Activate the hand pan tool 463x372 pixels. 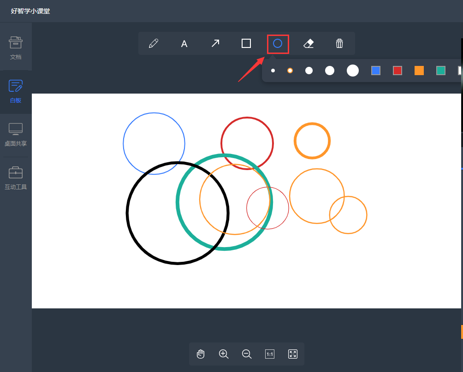click(201, 354)
